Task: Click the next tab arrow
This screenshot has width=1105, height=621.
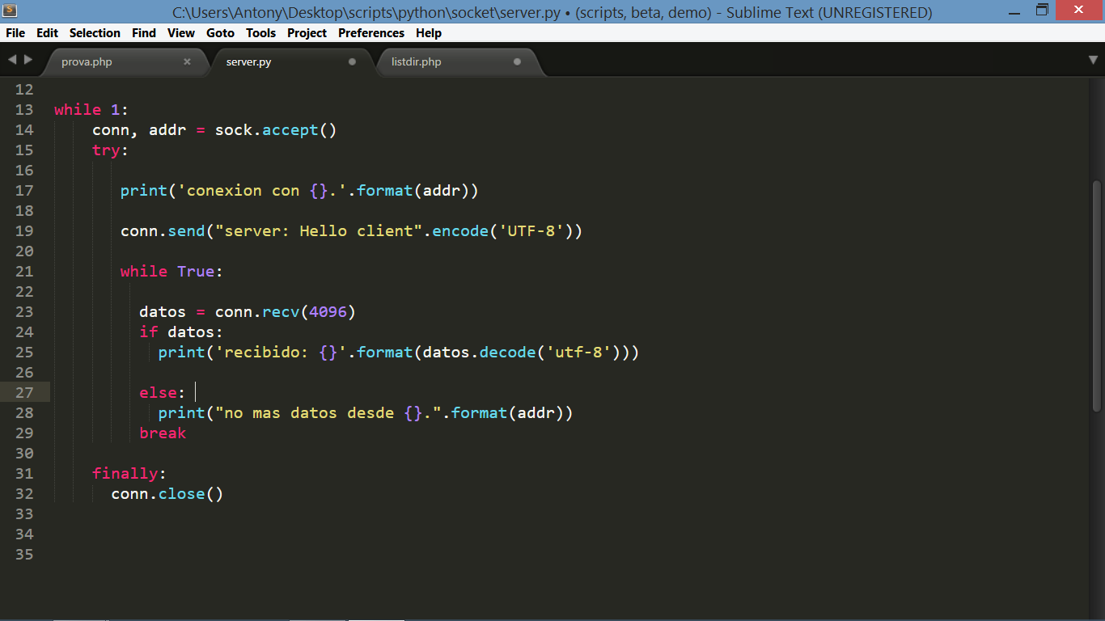Action: click(28, 60)
